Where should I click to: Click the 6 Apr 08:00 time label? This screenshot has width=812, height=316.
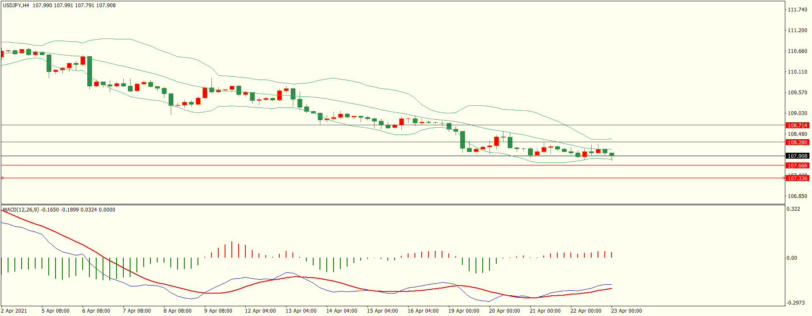pyautogui.click(x=96, y=311)
